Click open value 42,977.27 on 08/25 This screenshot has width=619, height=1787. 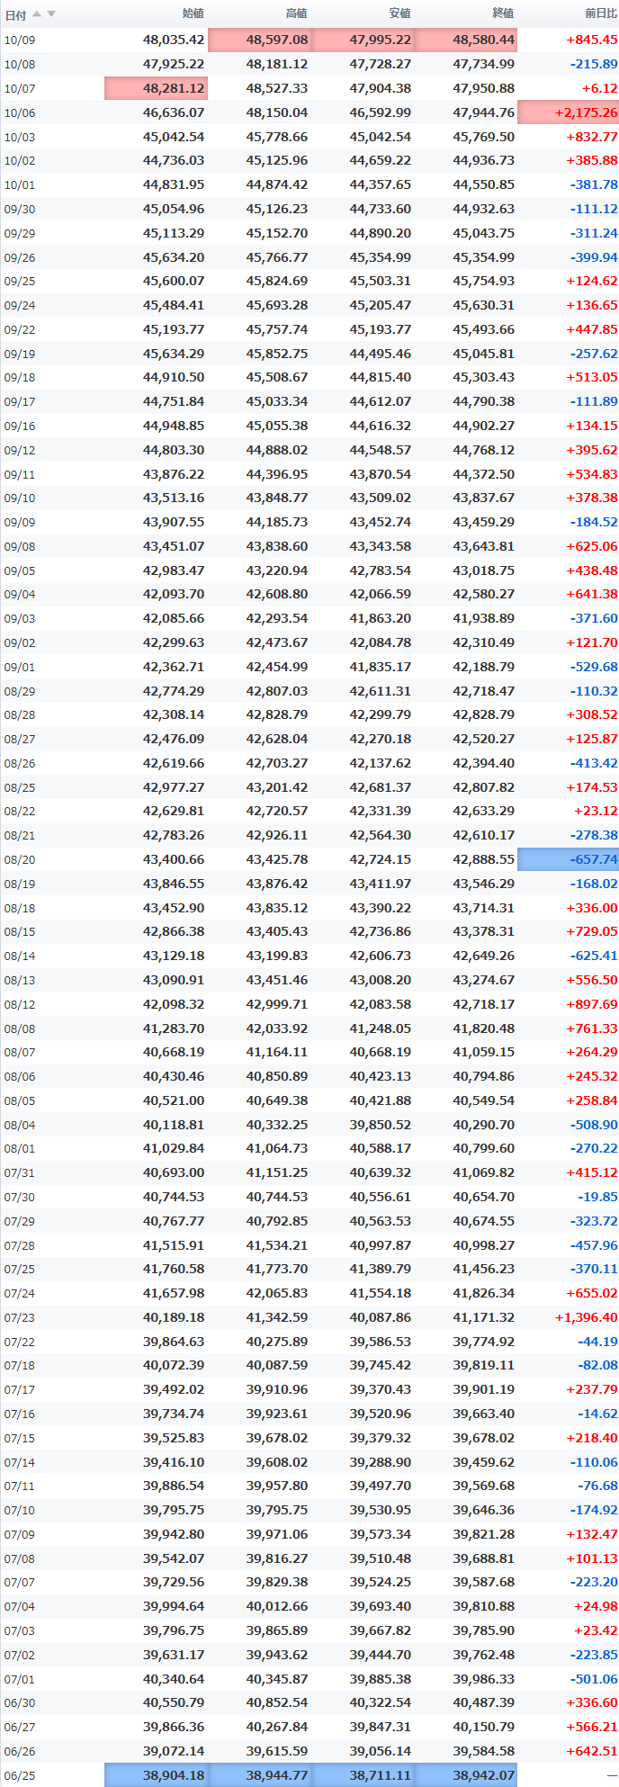pos(174,787)
